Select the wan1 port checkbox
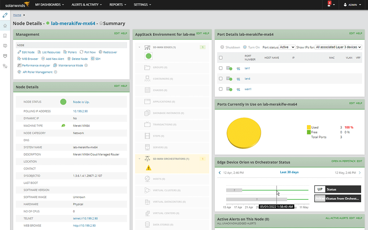 tap(221, 89)
